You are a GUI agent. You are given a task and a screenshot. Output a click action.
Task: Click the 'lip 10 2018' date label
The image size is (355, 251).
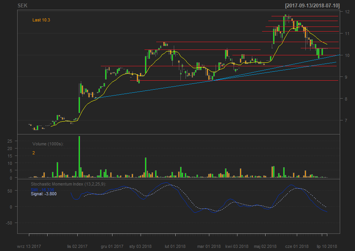click(x=327, y=246)
